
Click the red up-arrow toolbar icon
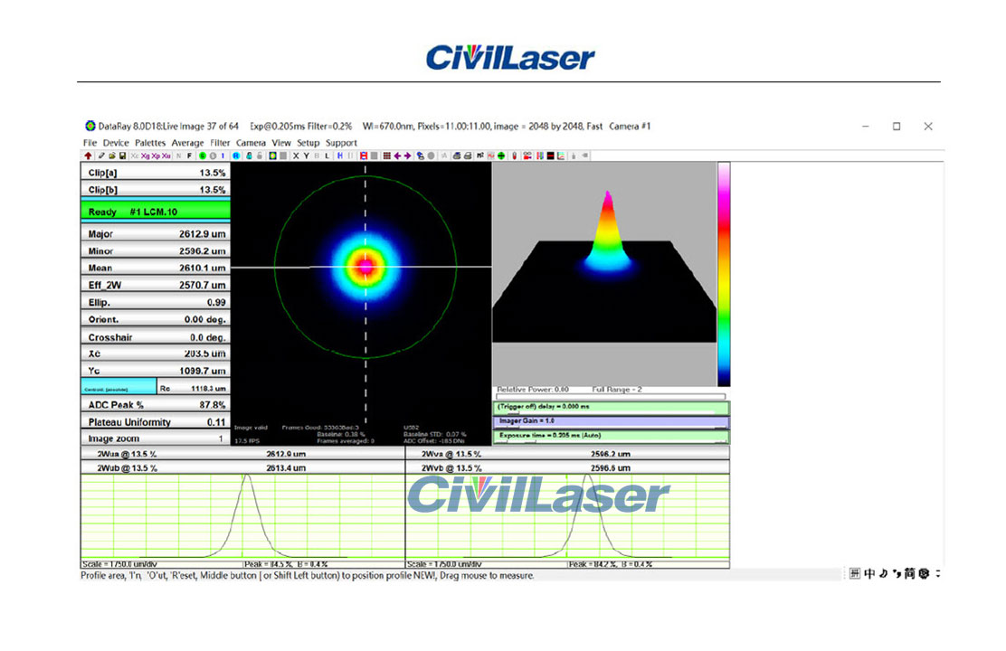point(88,156)
